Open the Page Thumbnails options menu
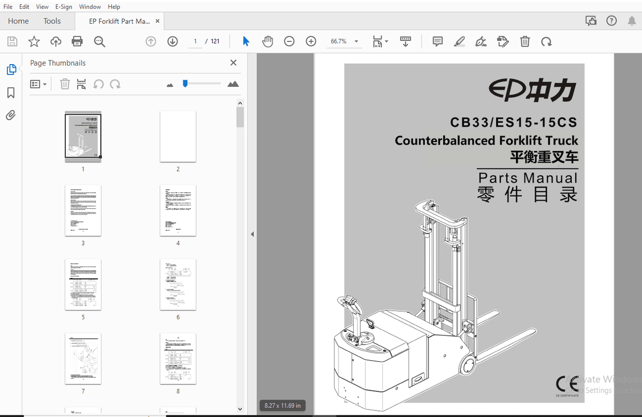642x417 pixels. click(x=38, y=84)
